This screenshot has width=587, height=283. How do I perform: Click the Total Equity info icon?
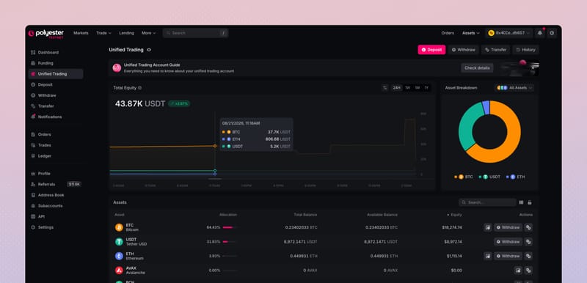click(x=140, y=88)
